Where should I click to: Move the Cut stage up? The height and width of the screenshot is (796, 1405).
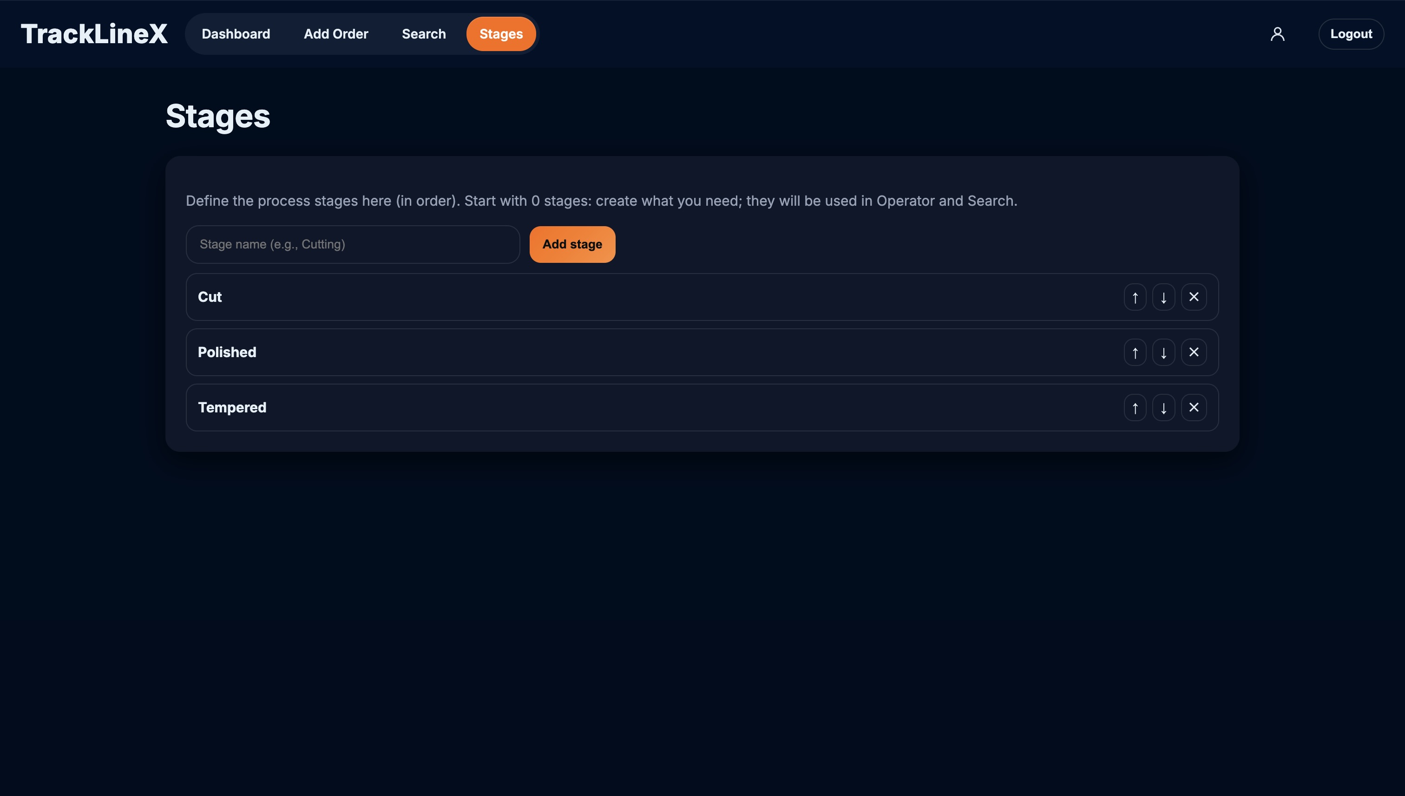(x=1135, y=297)
